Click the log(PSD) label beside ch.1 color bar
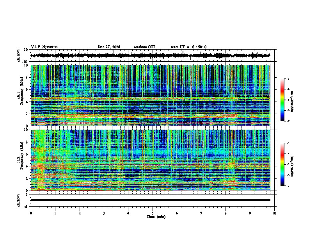 (x=292, y=102)
